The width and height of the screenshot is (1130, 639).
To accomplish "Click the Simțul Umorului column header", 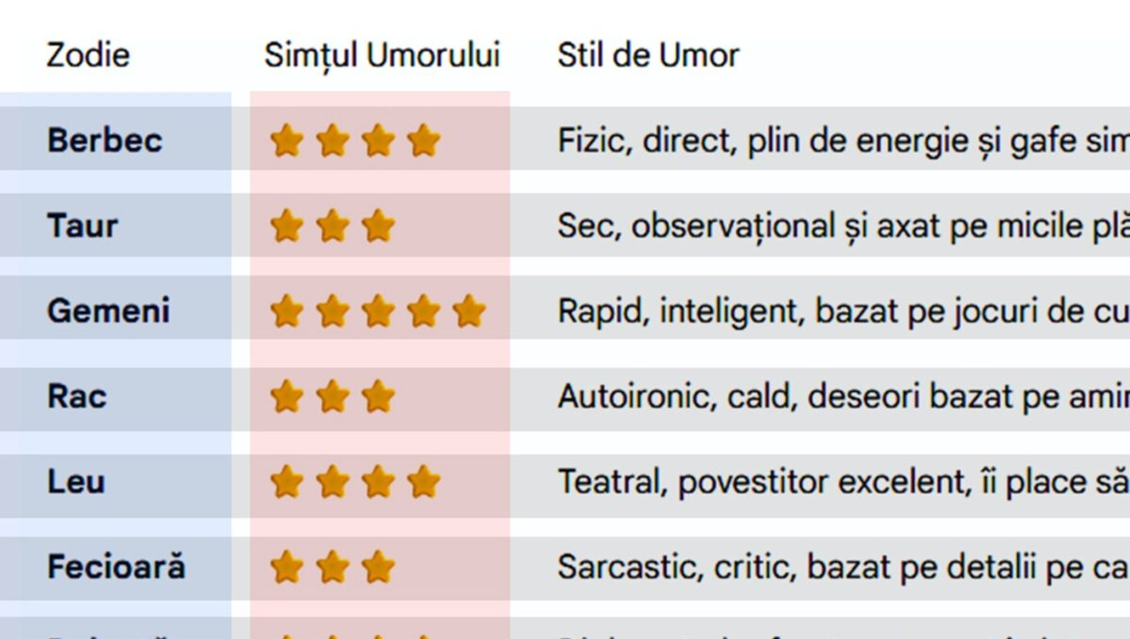I will pyautogui.click(x=381, y=56).
